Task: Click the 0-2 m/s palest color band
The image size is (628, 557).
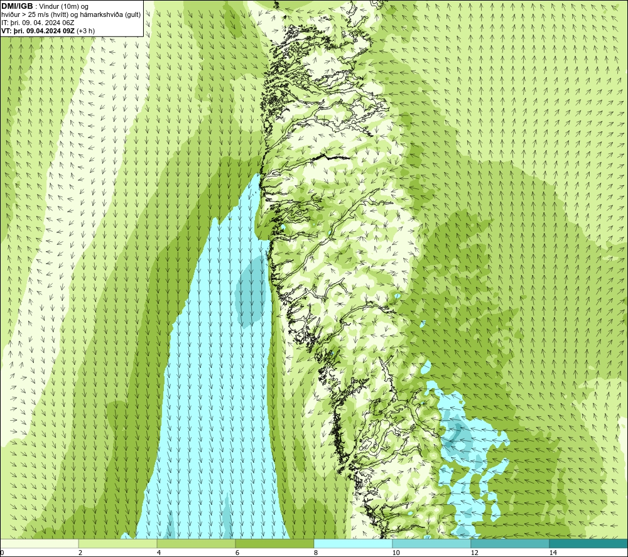Action: [x=39, y=543]
